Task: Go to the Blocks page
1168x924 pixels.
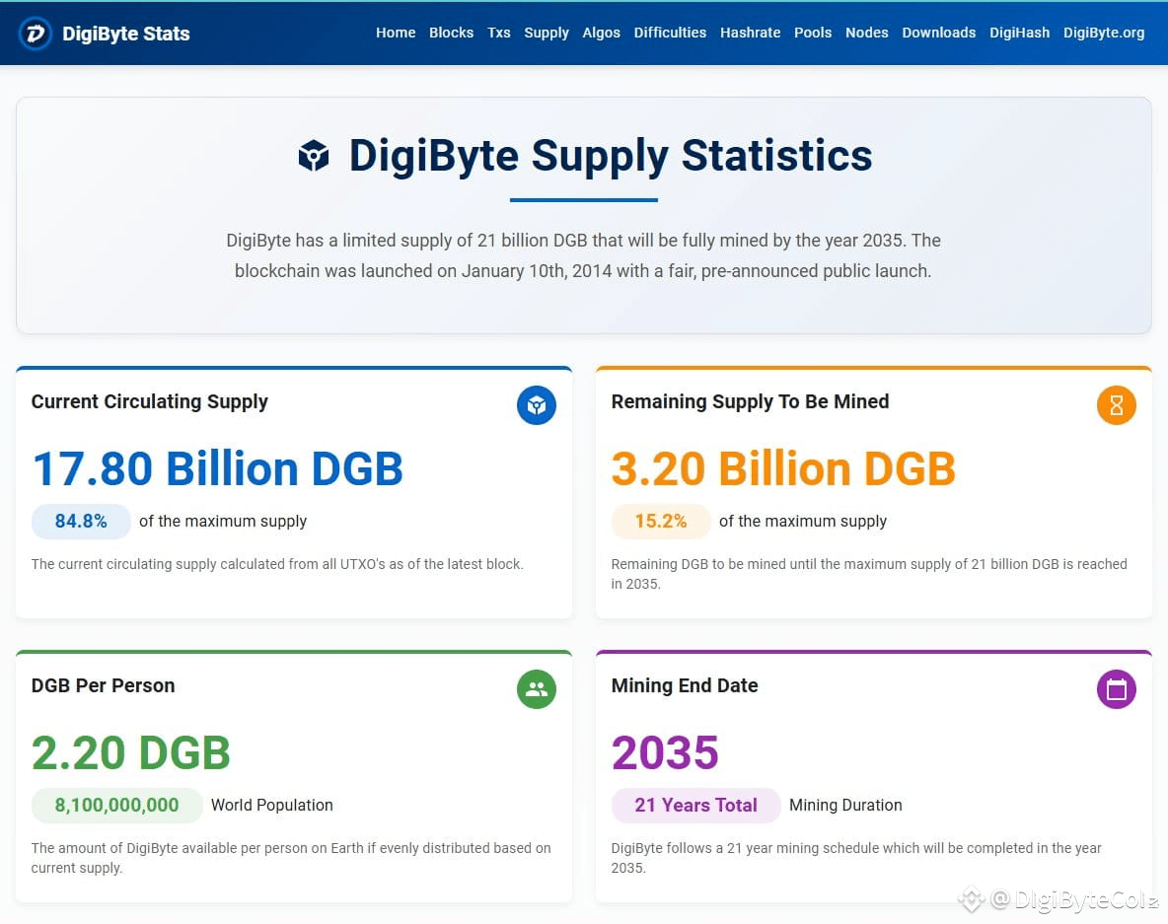Action: point(452,33)
